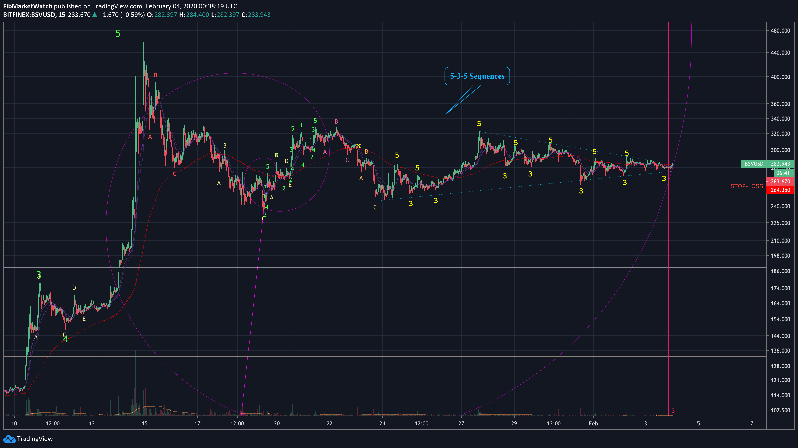Select the STOP-LOSS line label
Image resolution: width=798 pixels, height=448 pixels.
(x=746, y=186)
